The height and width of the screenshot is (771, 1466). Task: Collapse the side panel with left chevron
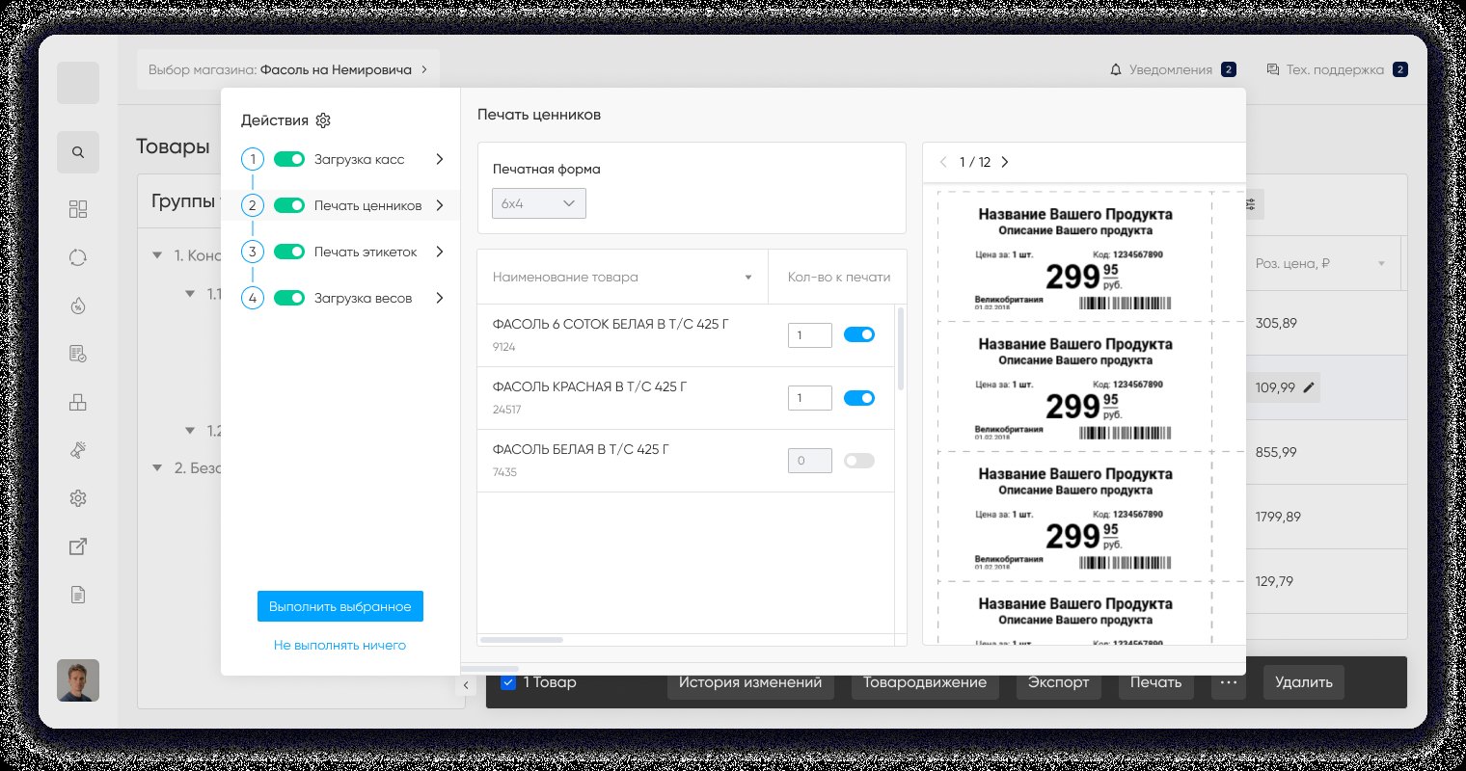click(466, 685)
